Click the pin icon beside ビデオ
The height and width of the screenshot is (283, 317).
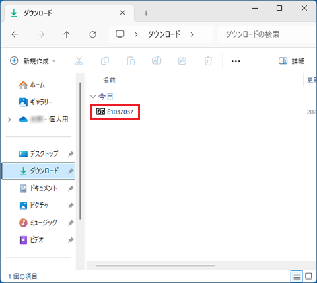coord(71,240)
